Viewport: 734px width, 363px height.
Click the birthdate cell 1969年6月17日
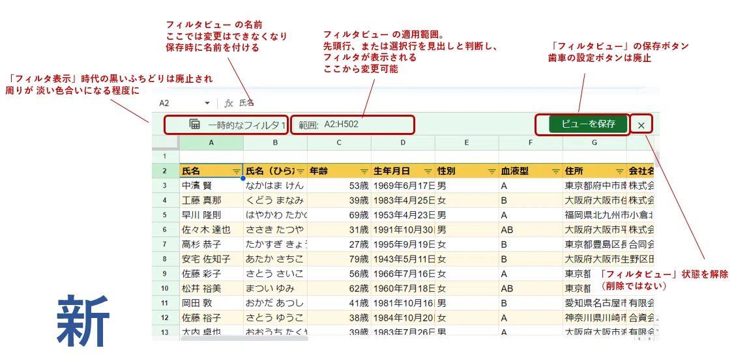[403, 186]
